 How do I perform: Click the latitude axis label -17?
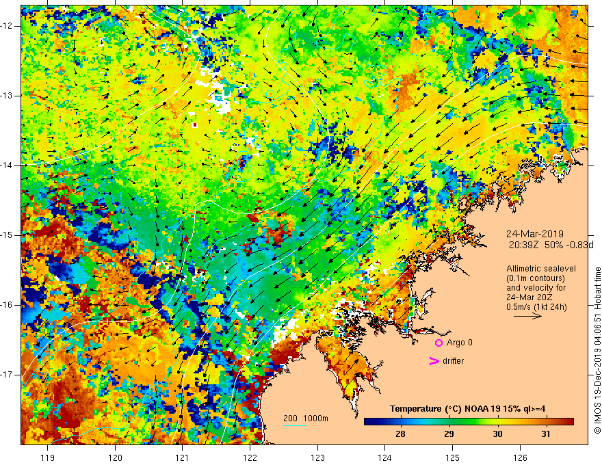click(x=7, y=375)
